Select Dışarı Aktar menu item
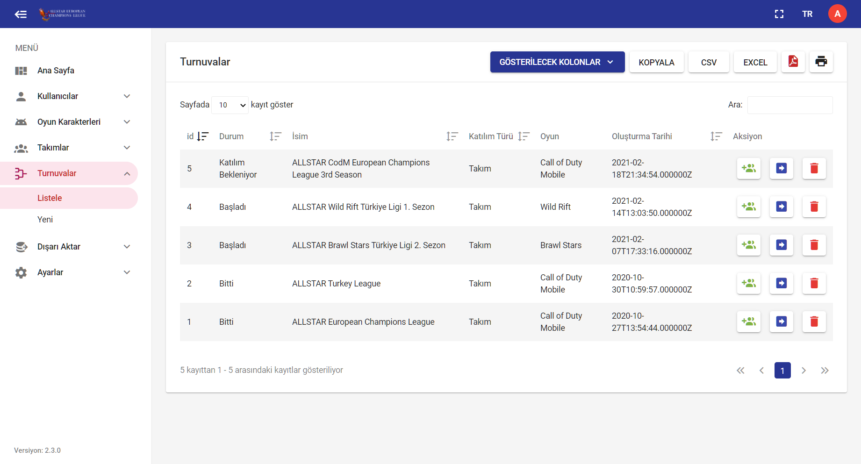This screenshot has height=464, width=861. tap(59, 247)
